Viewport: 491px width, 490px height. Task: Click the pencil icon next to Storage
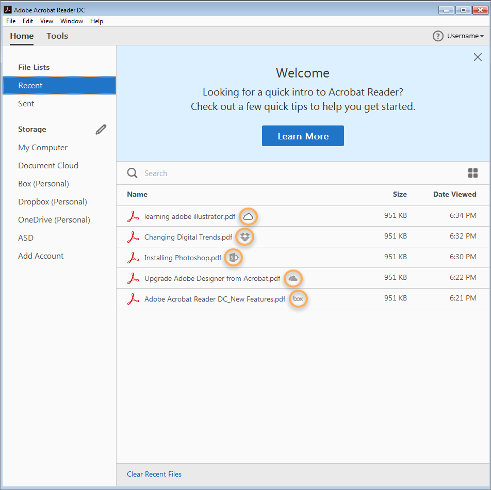(x=101, y=129)
